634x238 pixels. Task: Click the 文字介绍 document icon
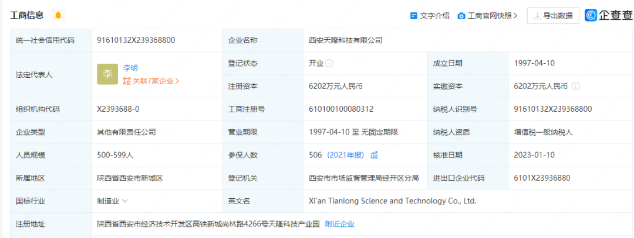(x=413, y=16)
